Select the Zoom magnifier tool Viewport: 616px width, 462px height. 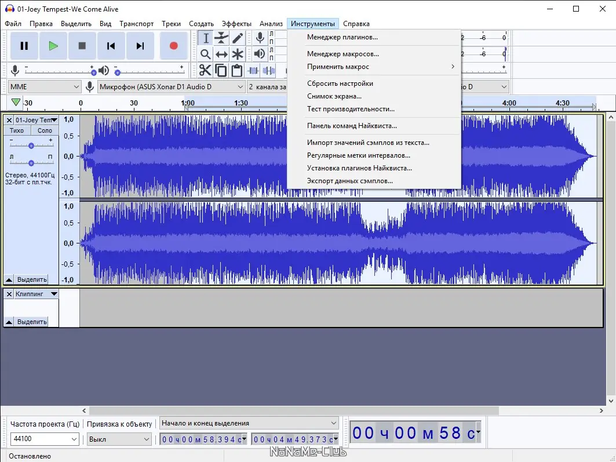[x=206, y=54]
